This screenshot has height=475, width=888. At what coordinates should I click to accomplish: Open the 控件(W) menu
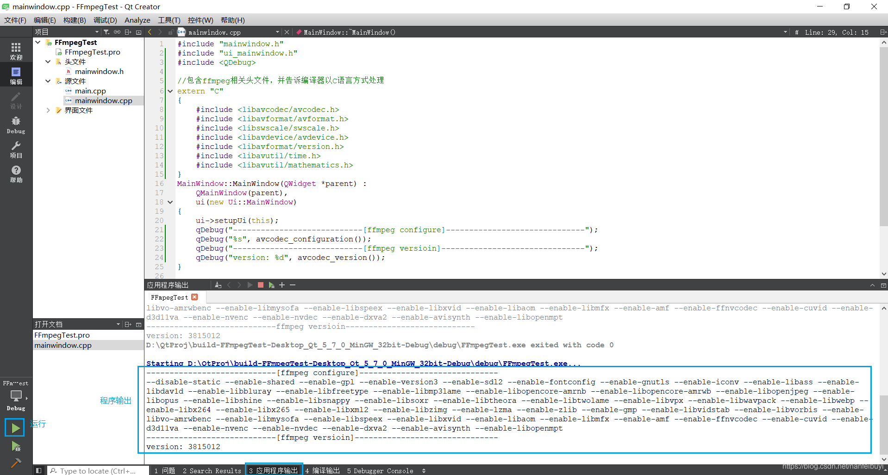(200, 20)
